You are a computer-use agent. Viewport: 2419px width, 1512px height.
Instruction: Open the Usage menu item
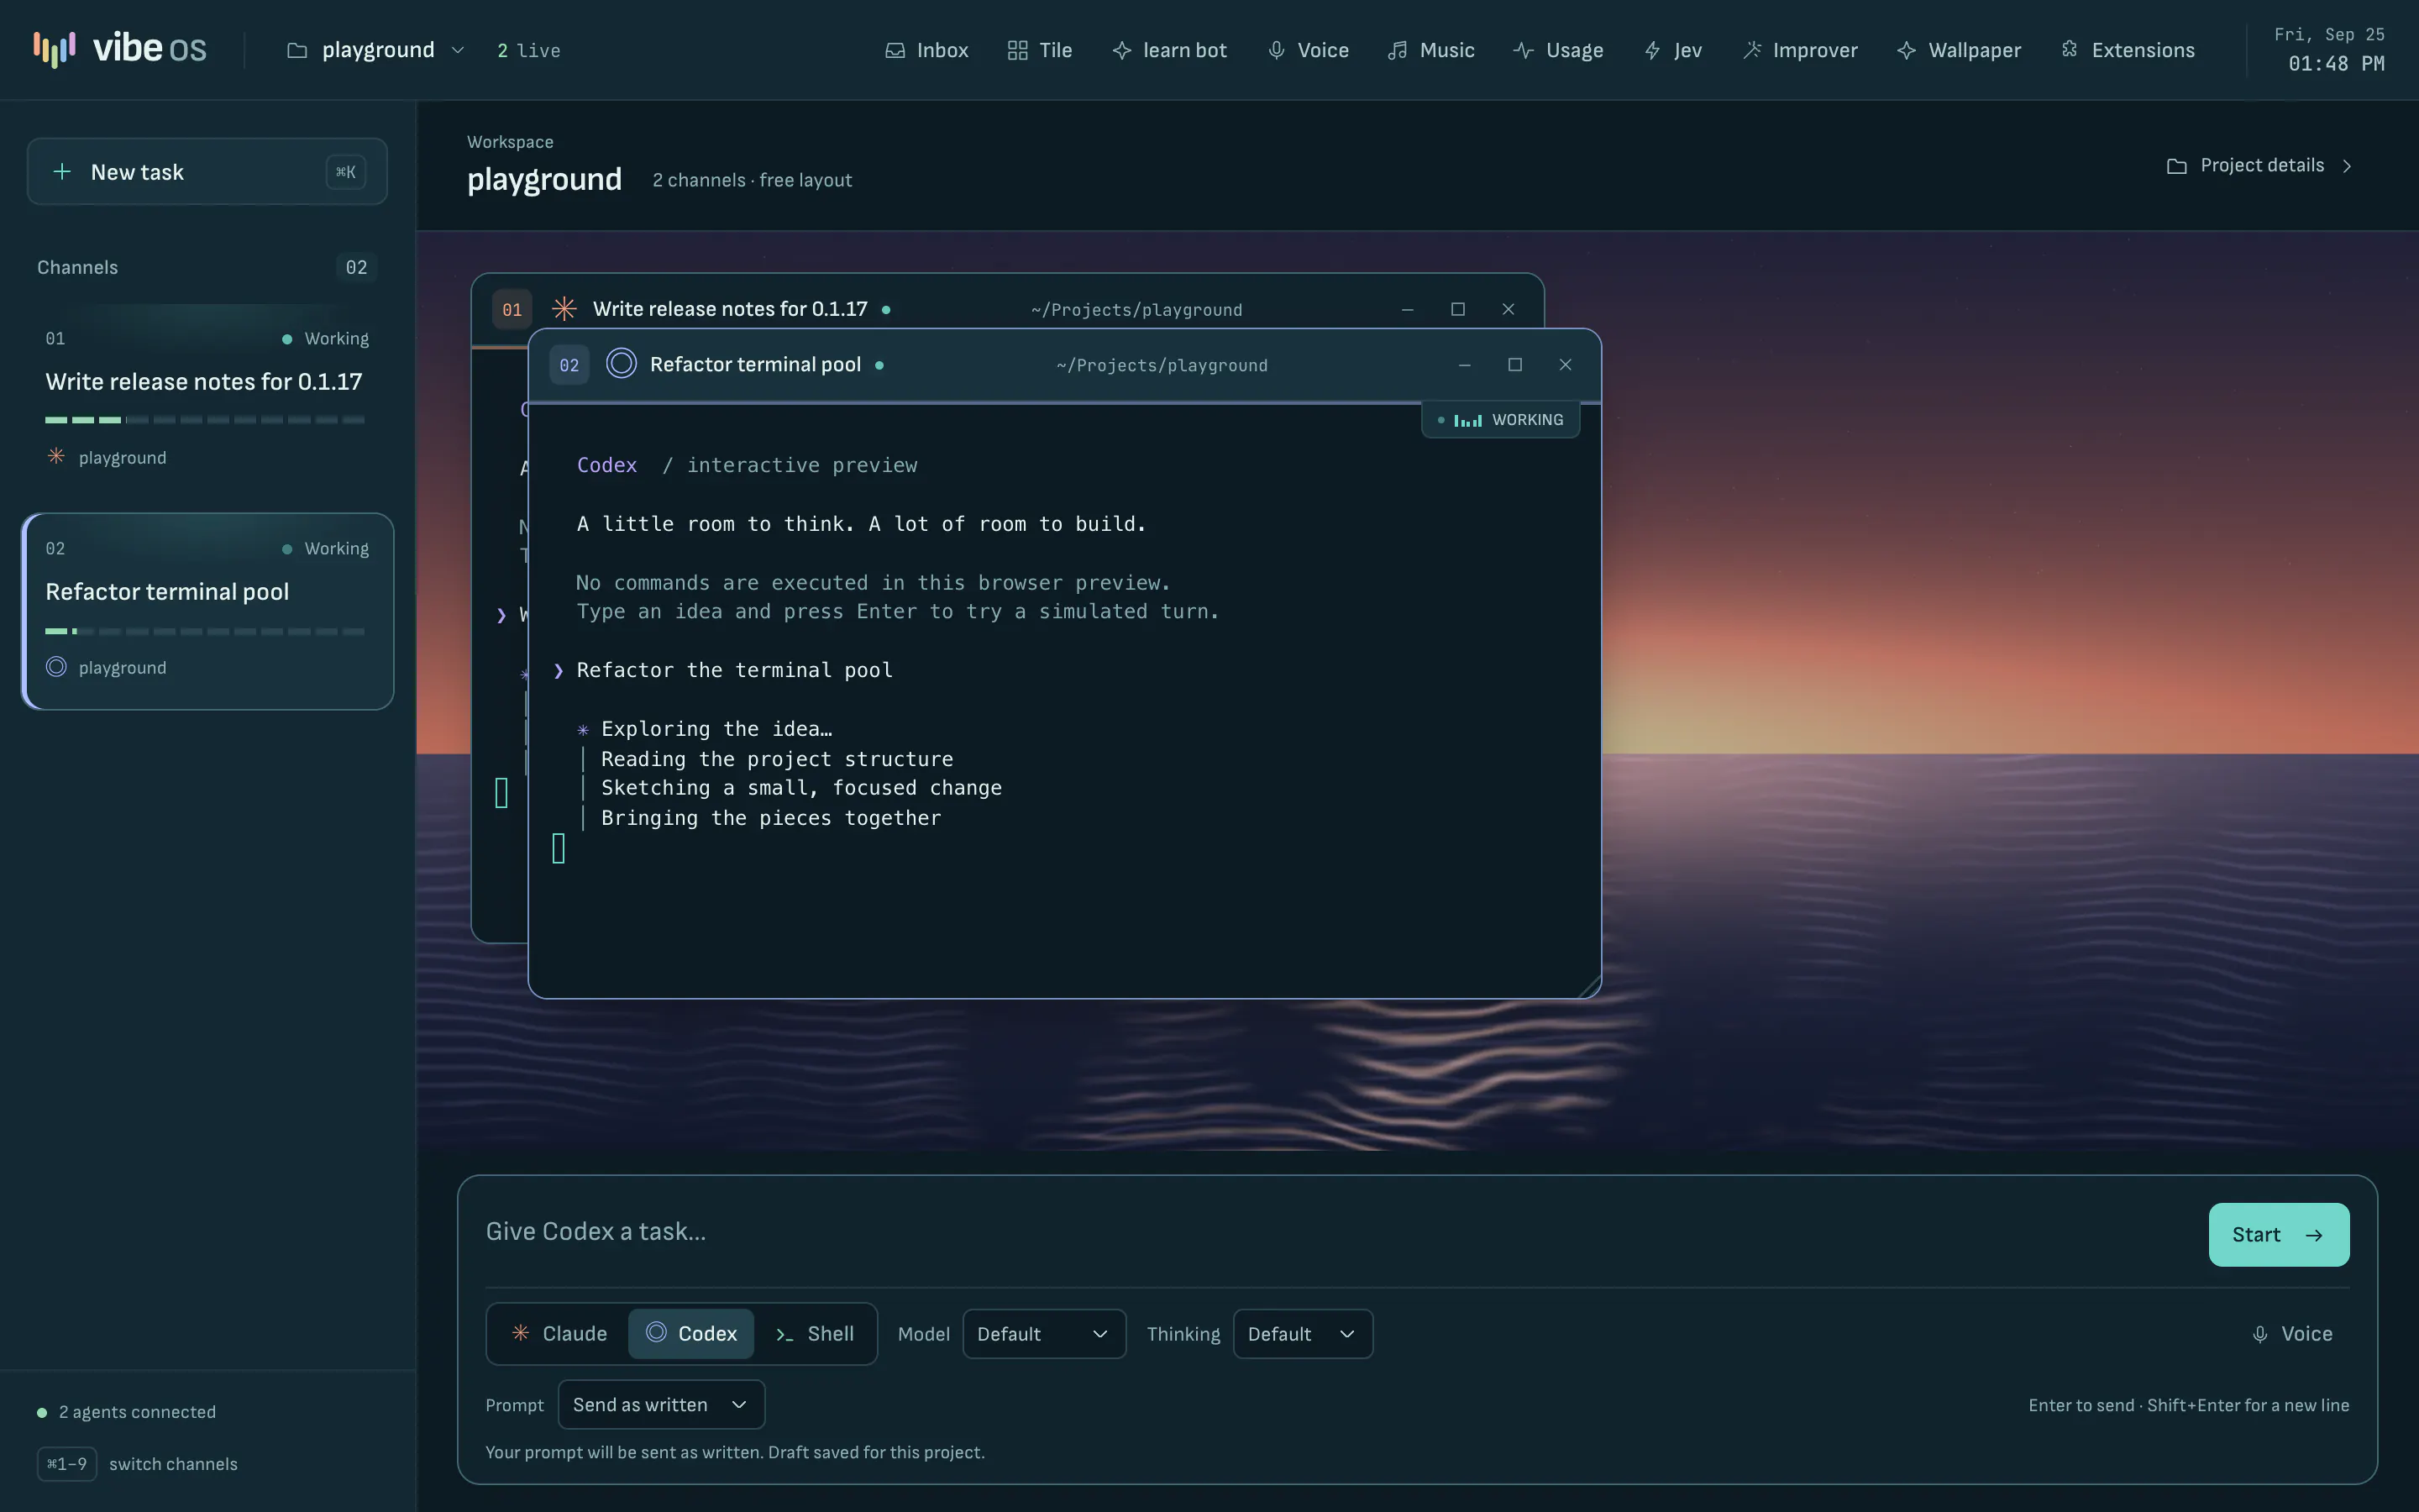tap(1558, 50)
